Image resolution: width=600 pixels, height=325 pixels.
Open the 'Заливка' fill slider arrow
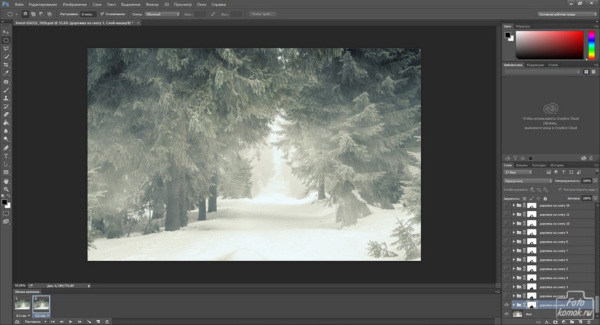pos(595,199)
